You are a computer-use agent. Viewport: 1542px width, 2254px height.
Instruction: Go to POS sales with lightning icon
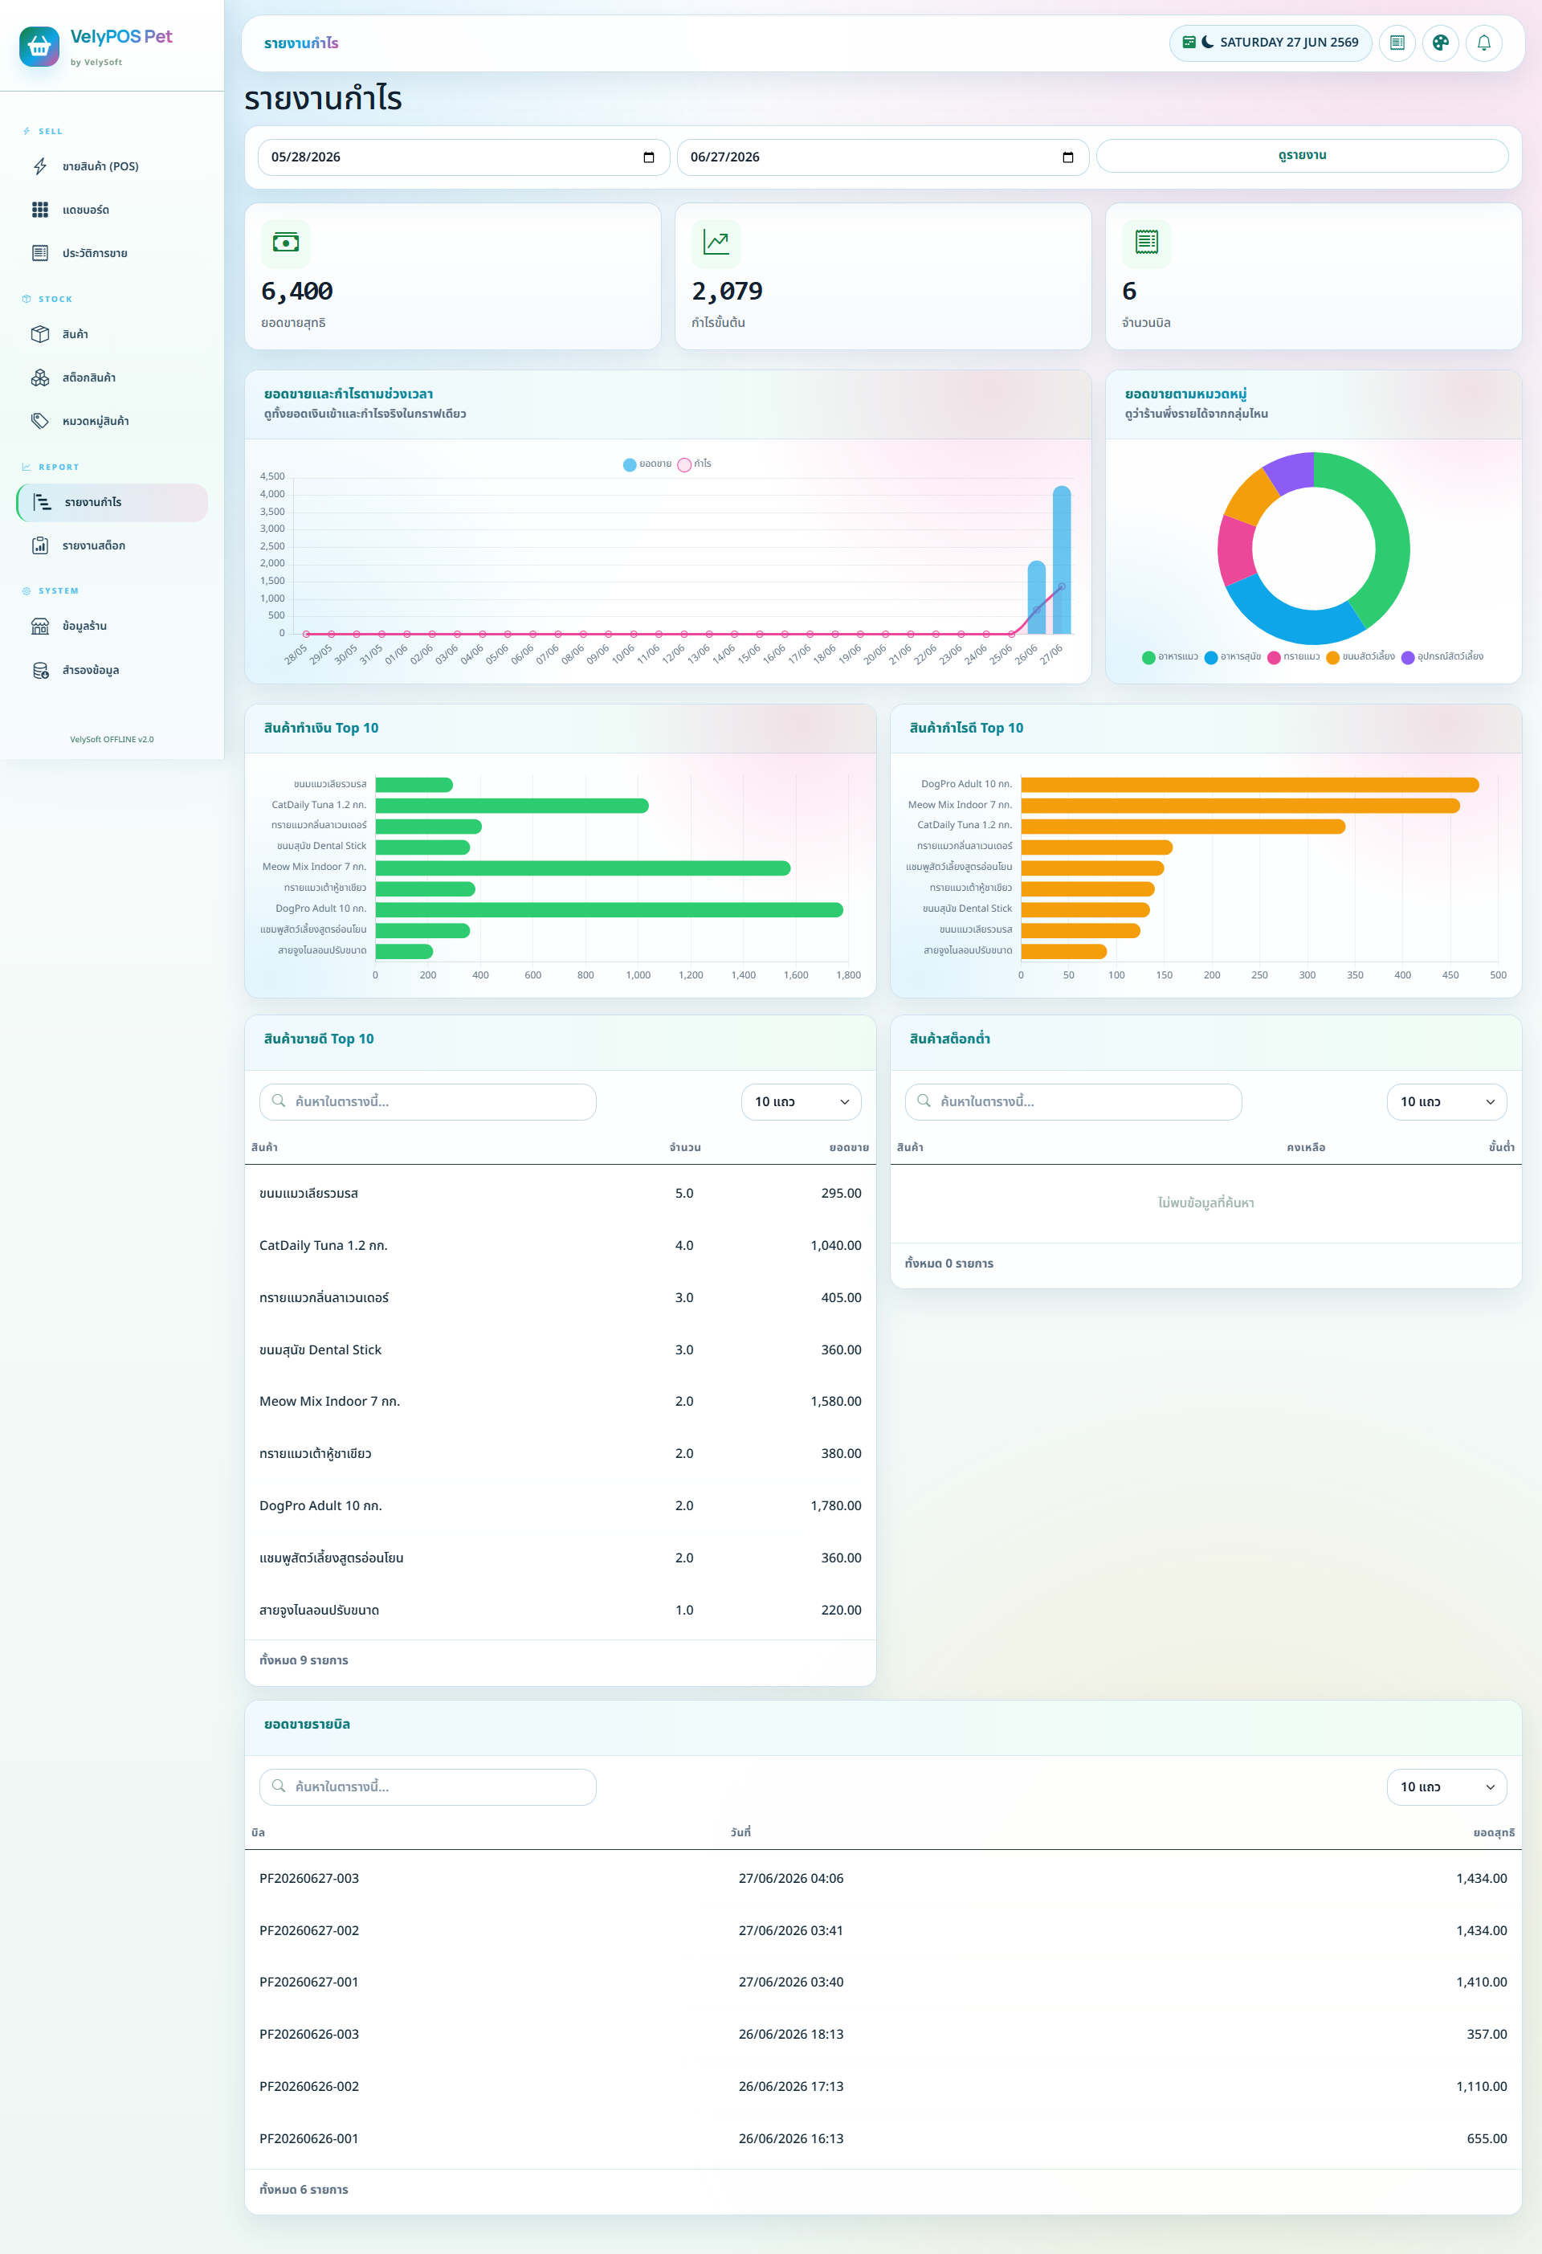coord(40,165)
